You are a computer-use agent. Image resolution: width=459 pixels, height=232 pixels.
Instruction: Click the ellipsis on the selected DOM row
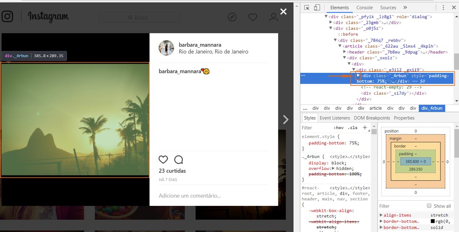[303, 75]
